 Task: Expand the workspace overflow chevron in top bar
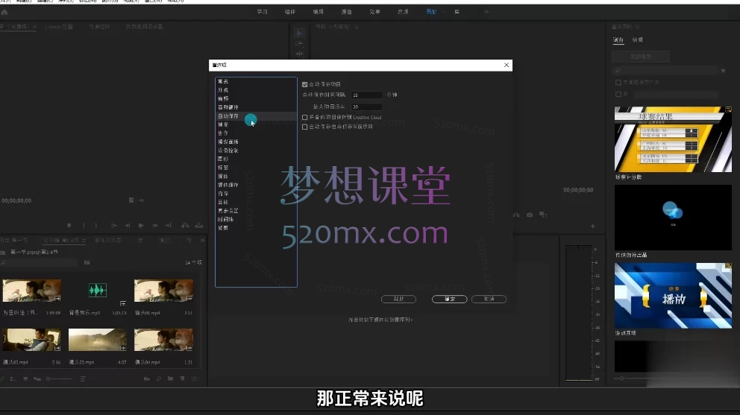click(x=486, y=12)
